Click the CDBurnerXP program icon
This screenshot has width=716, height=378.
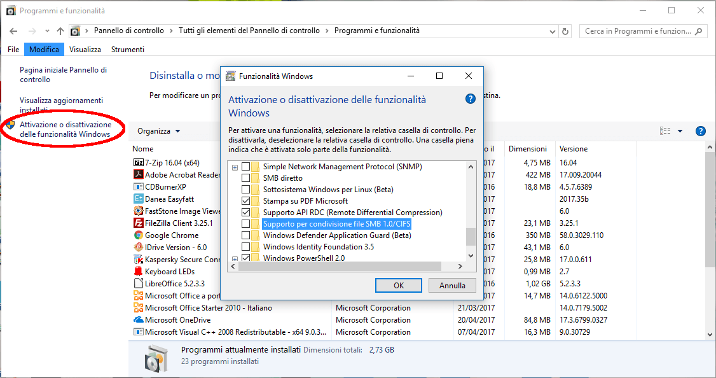(139, 186)
